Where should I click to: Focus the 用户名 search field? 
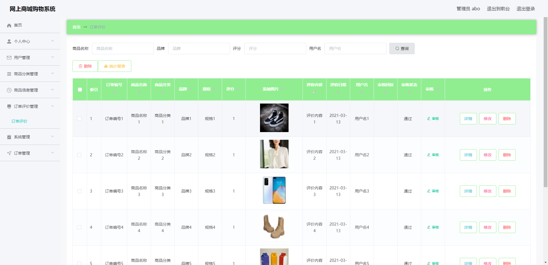[x=355, y=48]
